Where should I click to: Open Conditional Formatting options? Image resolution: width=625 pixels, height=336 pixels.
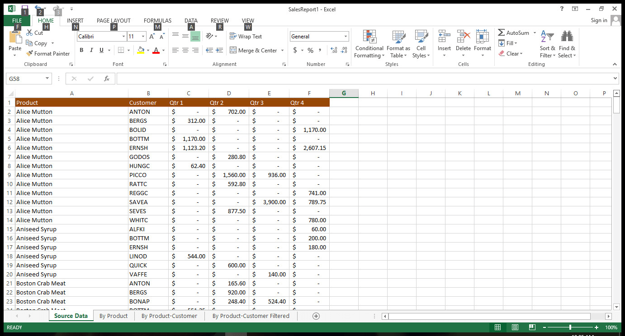pyautogui.click(x=369, y=44)
